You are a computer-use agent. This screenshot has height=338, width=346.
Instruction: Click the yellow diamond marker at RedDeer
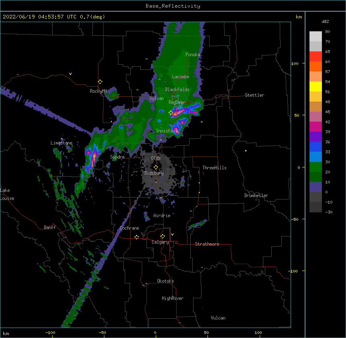(x=171, y=113)
